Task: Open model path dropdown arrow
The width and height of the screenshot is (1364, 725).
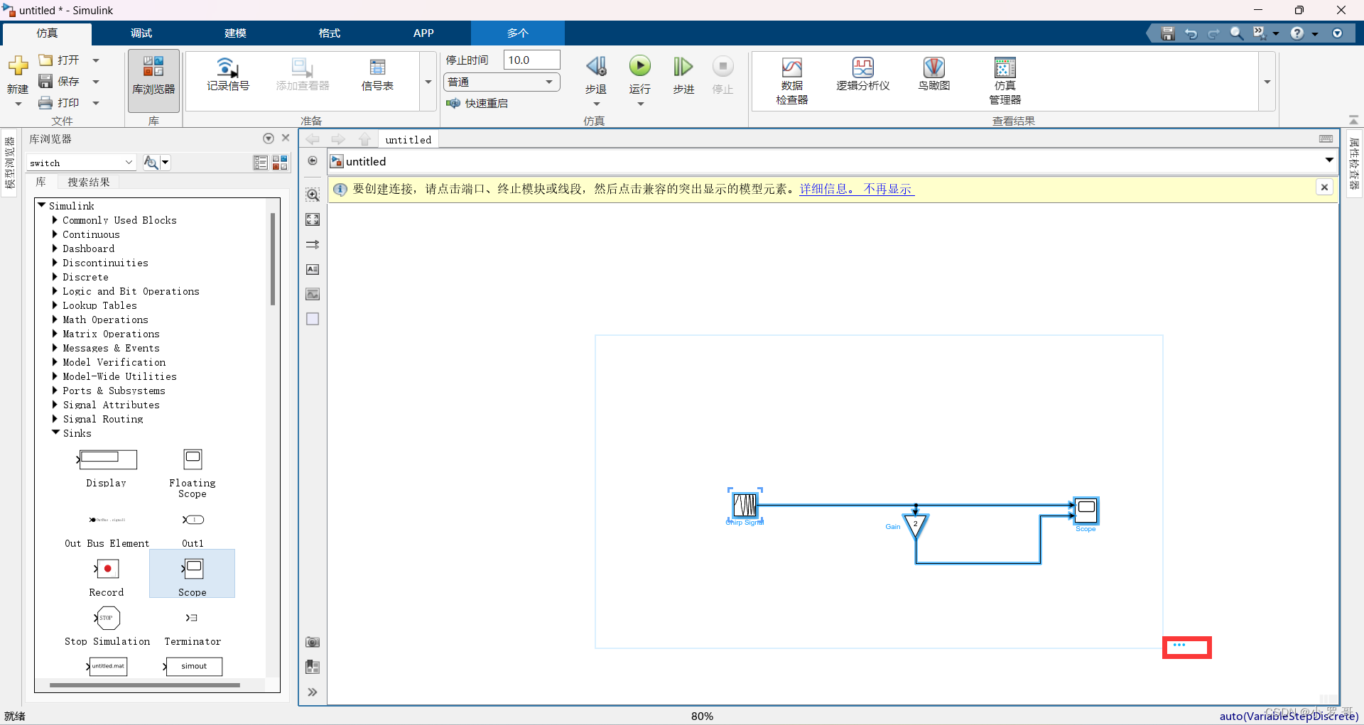Action: point(1328,160)
